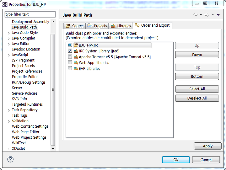The height and width of the screenshot is (170, 226).
Task: Open the back history dropdown arrow
Action: [x=201, y=15]
